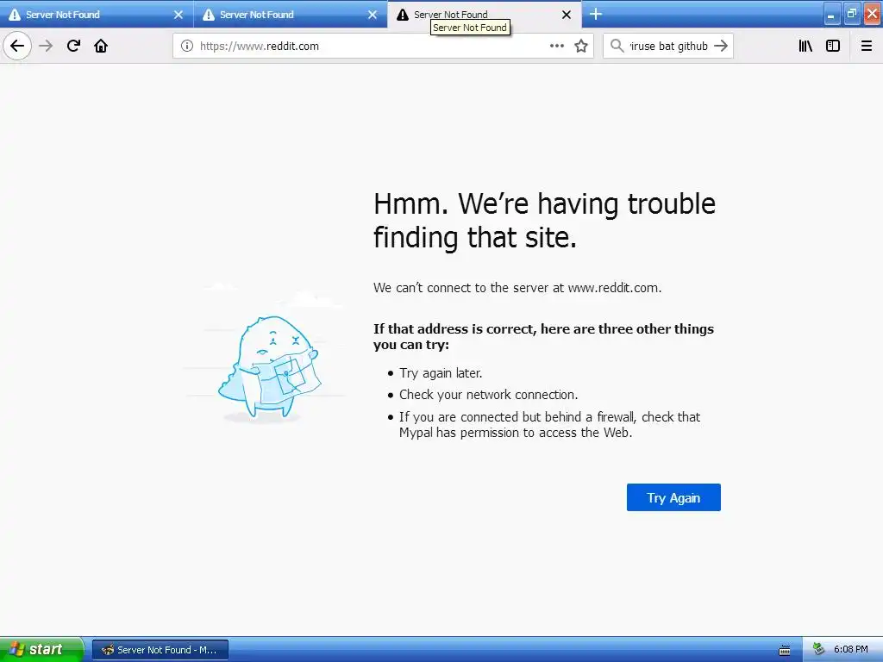Restore down the browser window

coord(851,14)
